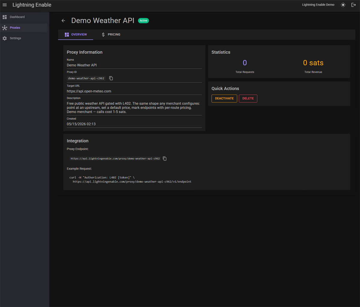Screen dimensions: 360x307
Task: Click the Pricing tab dollar icon
Action: pos(103,35)
